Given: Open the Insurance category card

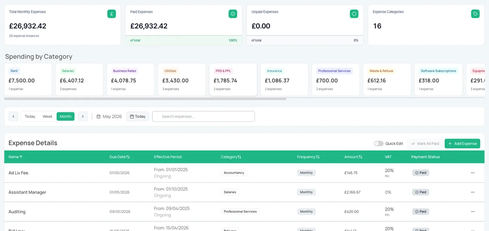Looking at the screenshot, I should pos(285,80).
